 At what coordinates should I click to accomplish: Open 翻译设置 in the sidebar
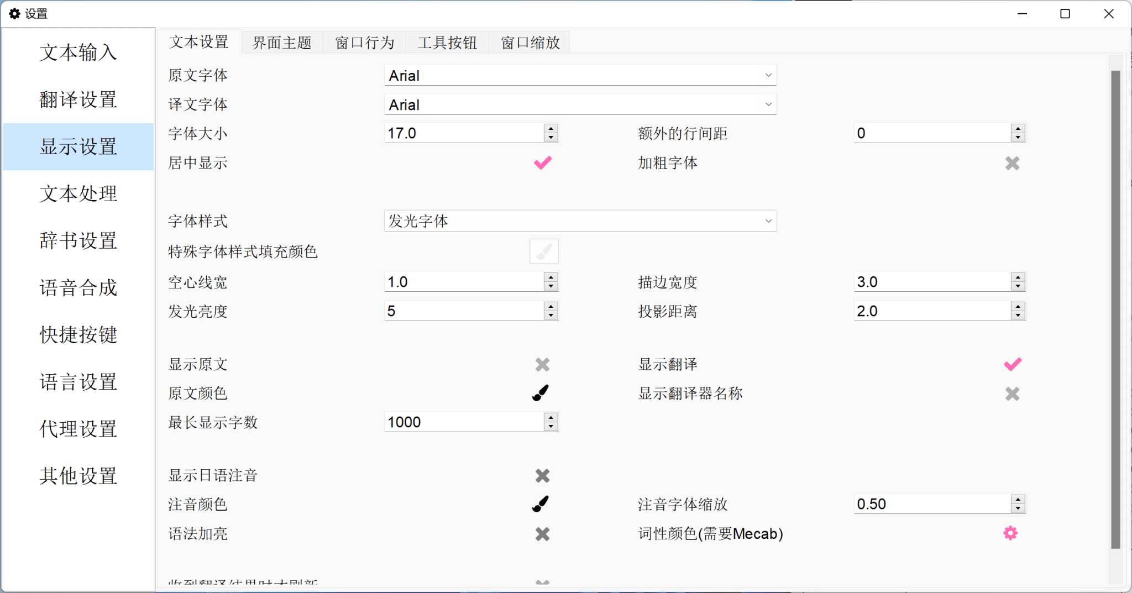[78, 100]
